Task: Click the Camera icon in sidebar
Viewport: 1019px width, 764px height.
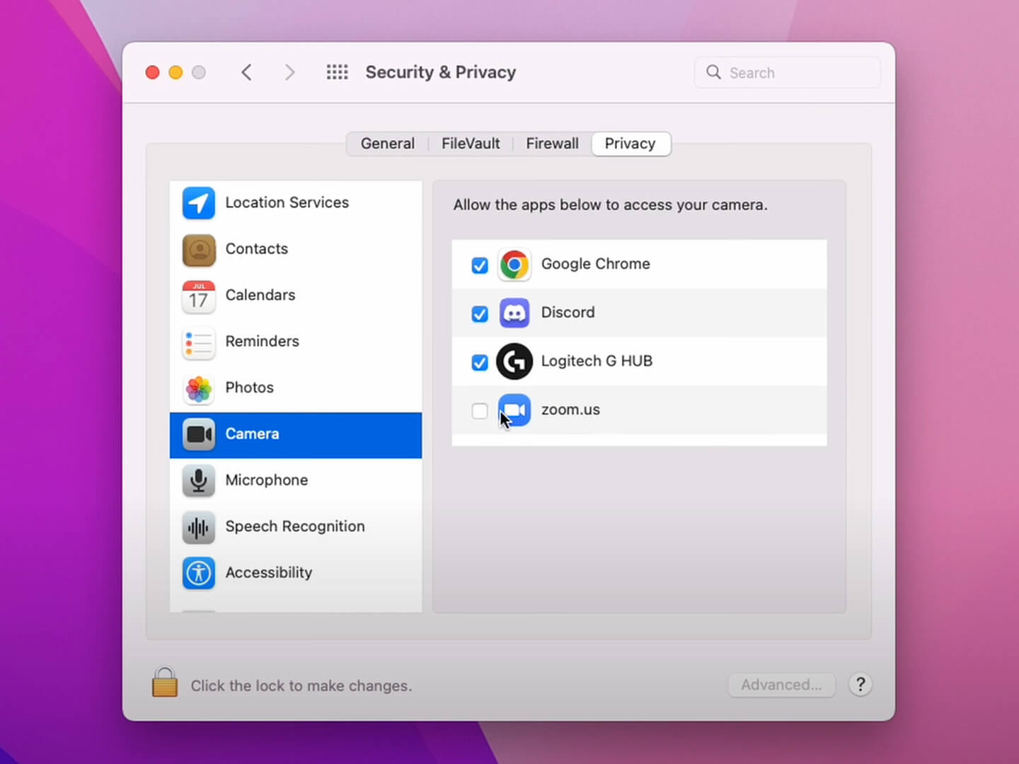Action: tap(199, 434)
